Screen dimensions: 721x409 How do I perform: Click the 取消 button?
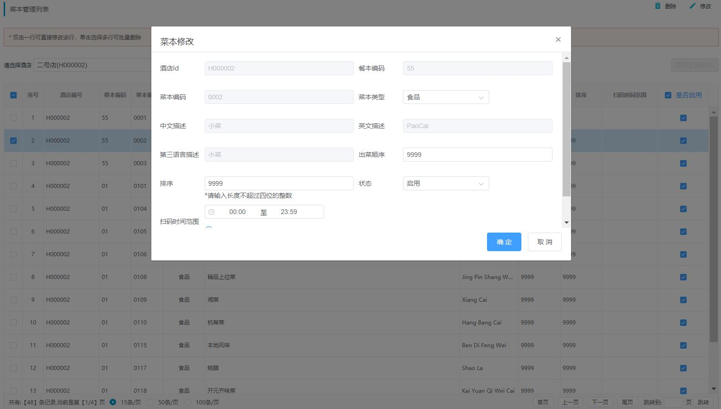pyautogui.click(x=545, y=242)
